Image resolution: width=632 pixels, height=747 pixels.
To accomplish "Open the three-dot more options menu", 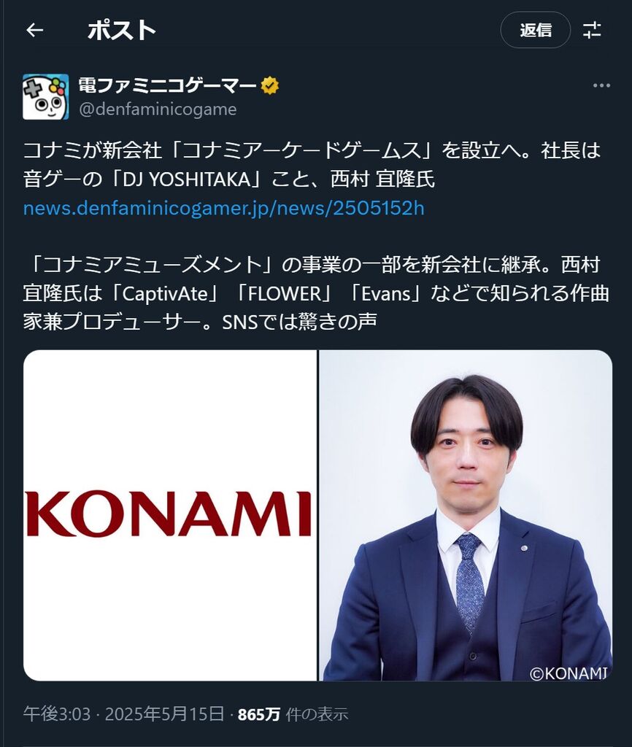I will click(x=601, y=86).
